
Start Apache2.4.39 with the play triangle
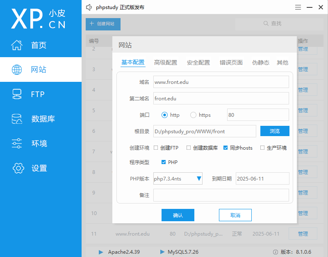101,252
